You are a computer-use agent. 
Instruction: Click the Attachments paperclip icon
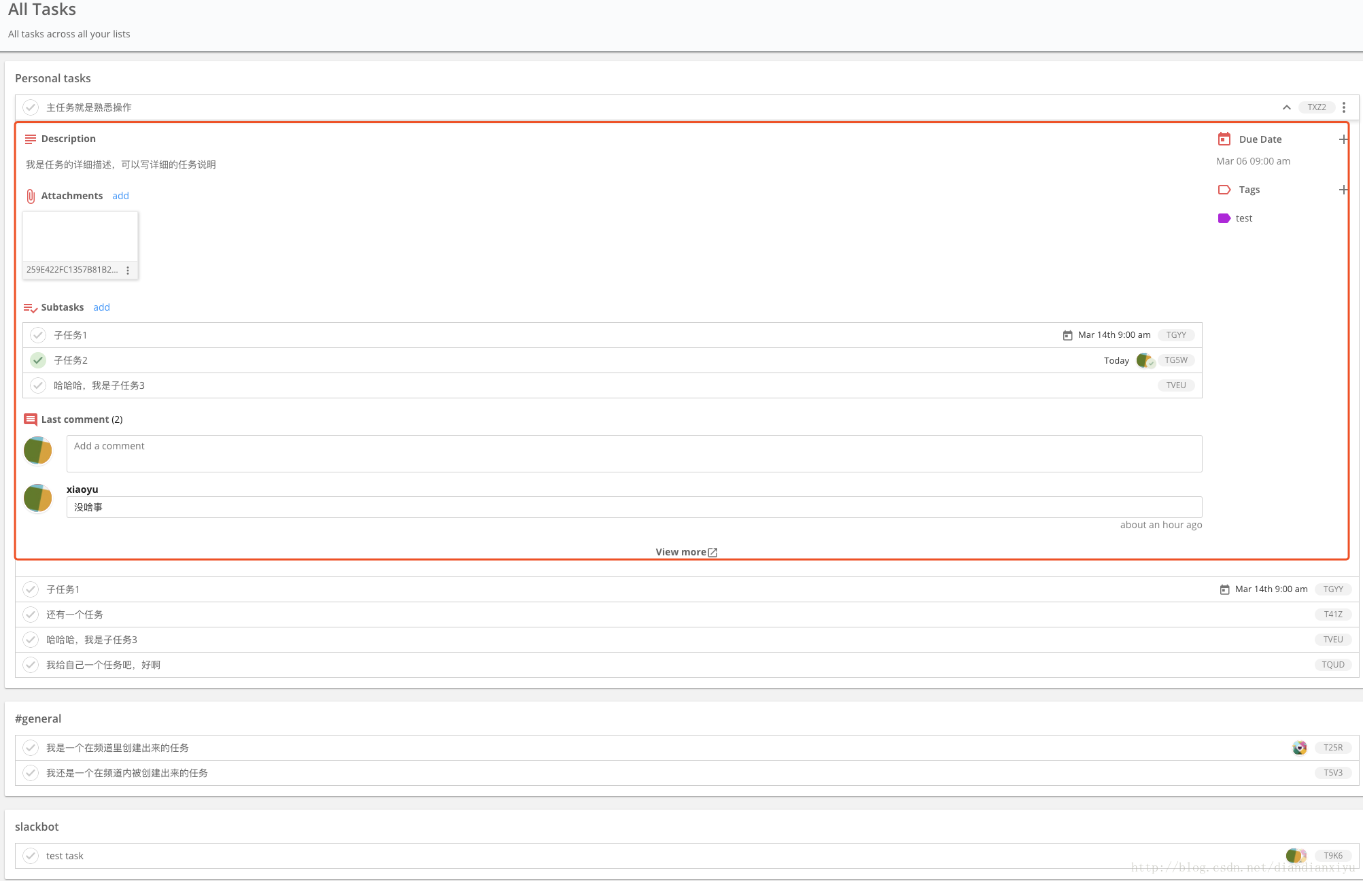(x=31, y=196)
